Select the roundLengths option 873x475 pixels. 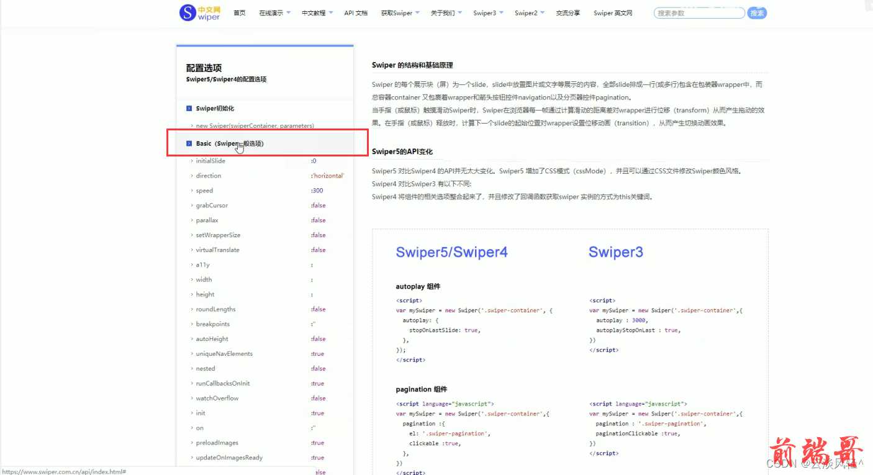[x=215, y=309]
